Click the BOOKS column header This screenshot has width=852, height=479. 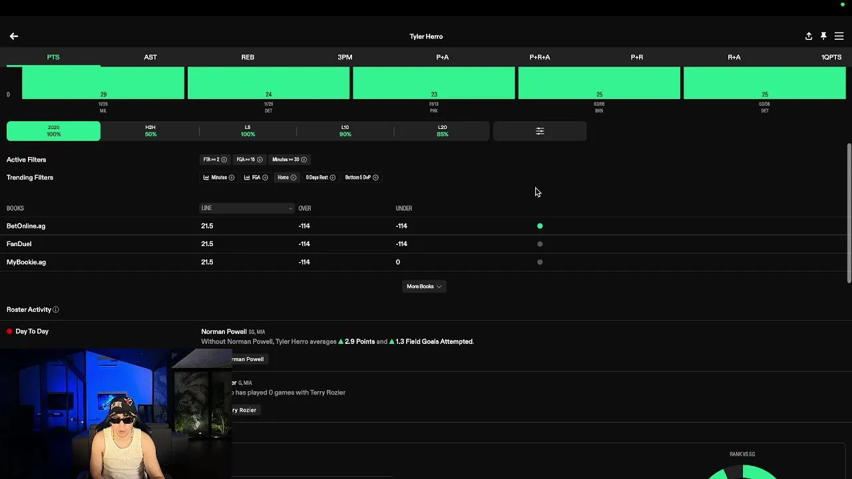(15, 208)
